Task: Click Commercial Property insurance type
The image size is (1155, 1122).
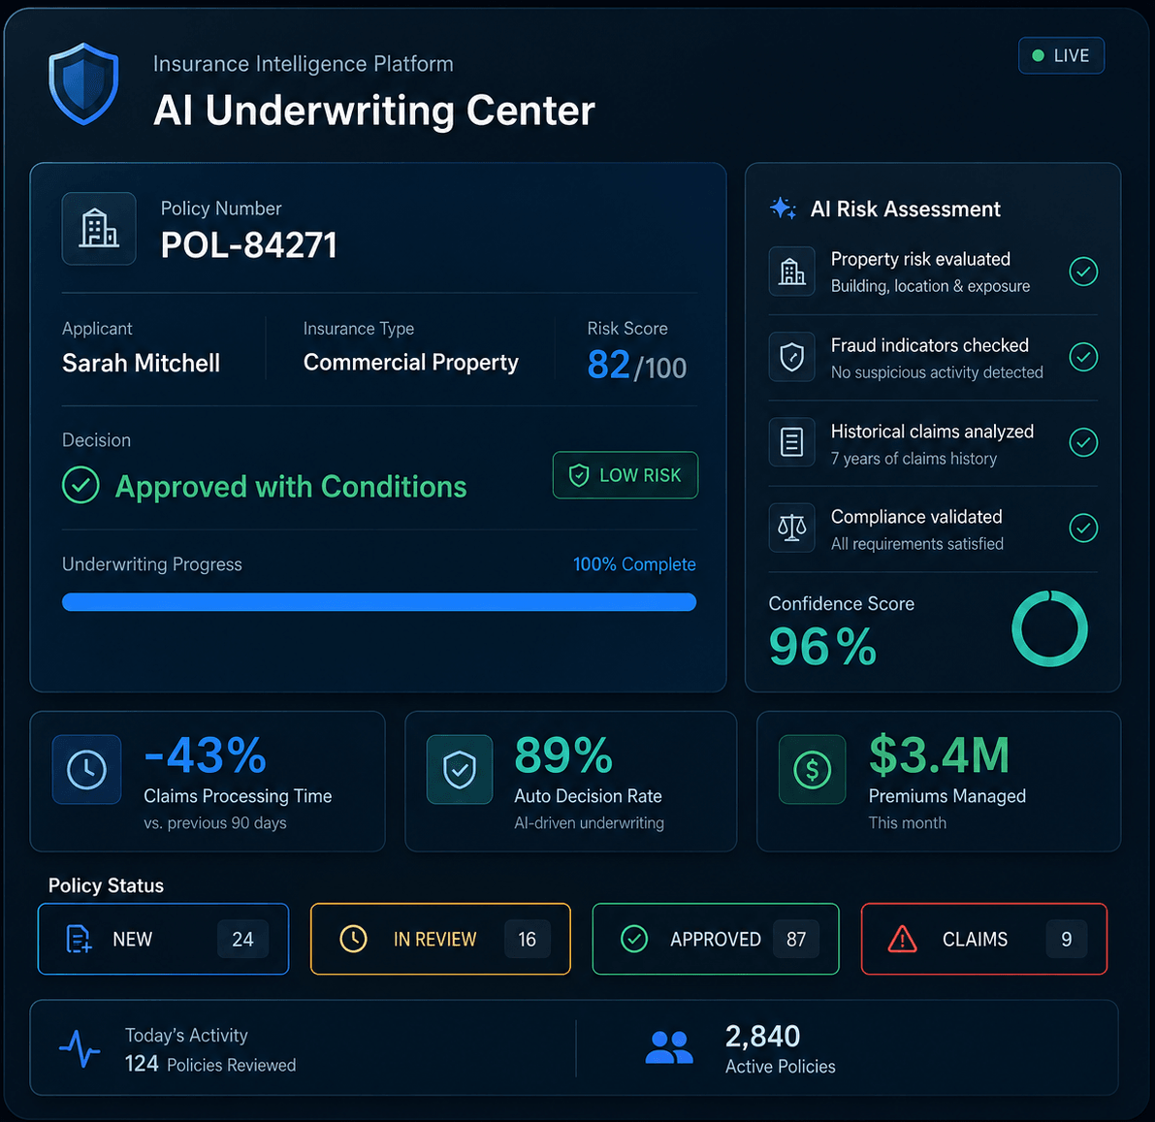Action: click(x=411, y=363)
